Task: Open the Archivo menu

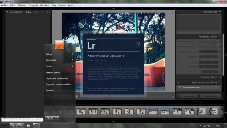Action: (5, 5)
